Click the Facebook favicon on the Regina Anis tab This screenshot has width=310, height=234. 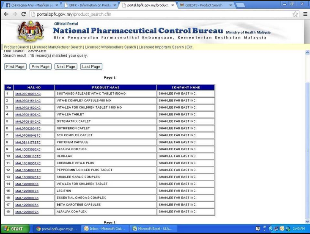click(8, 6)
